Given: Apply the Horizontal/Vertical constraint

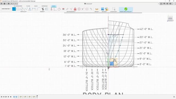Looking at the screenshot, I should pyautogui.click(x=51, y=9).
